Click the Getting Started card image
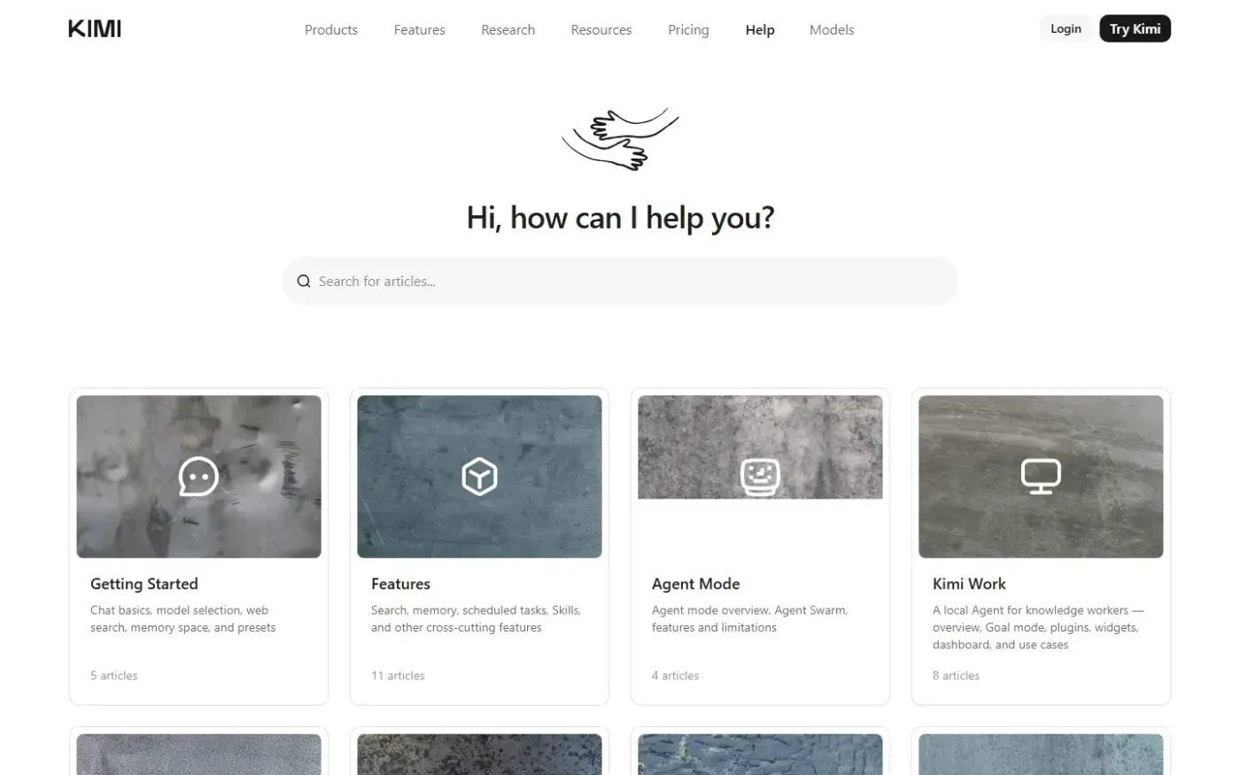 pyautogui.click(x=198, y=477)
